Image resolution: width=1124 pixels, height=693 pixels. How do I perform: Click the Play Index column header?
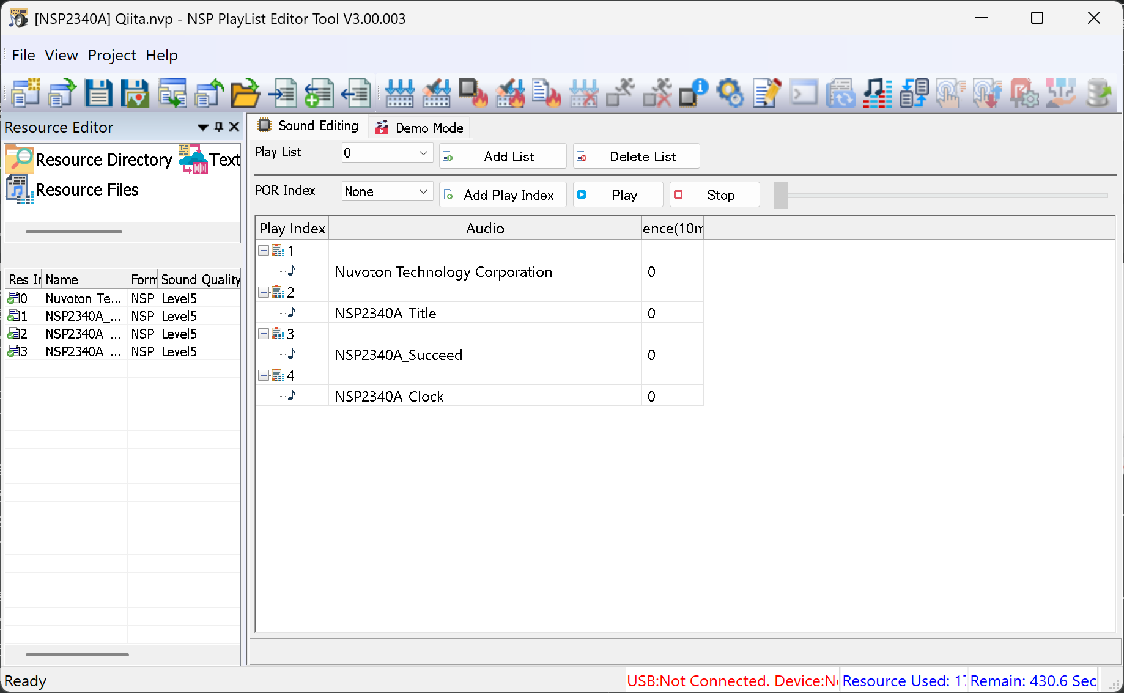pyautogui.click(x=292, y=228)
